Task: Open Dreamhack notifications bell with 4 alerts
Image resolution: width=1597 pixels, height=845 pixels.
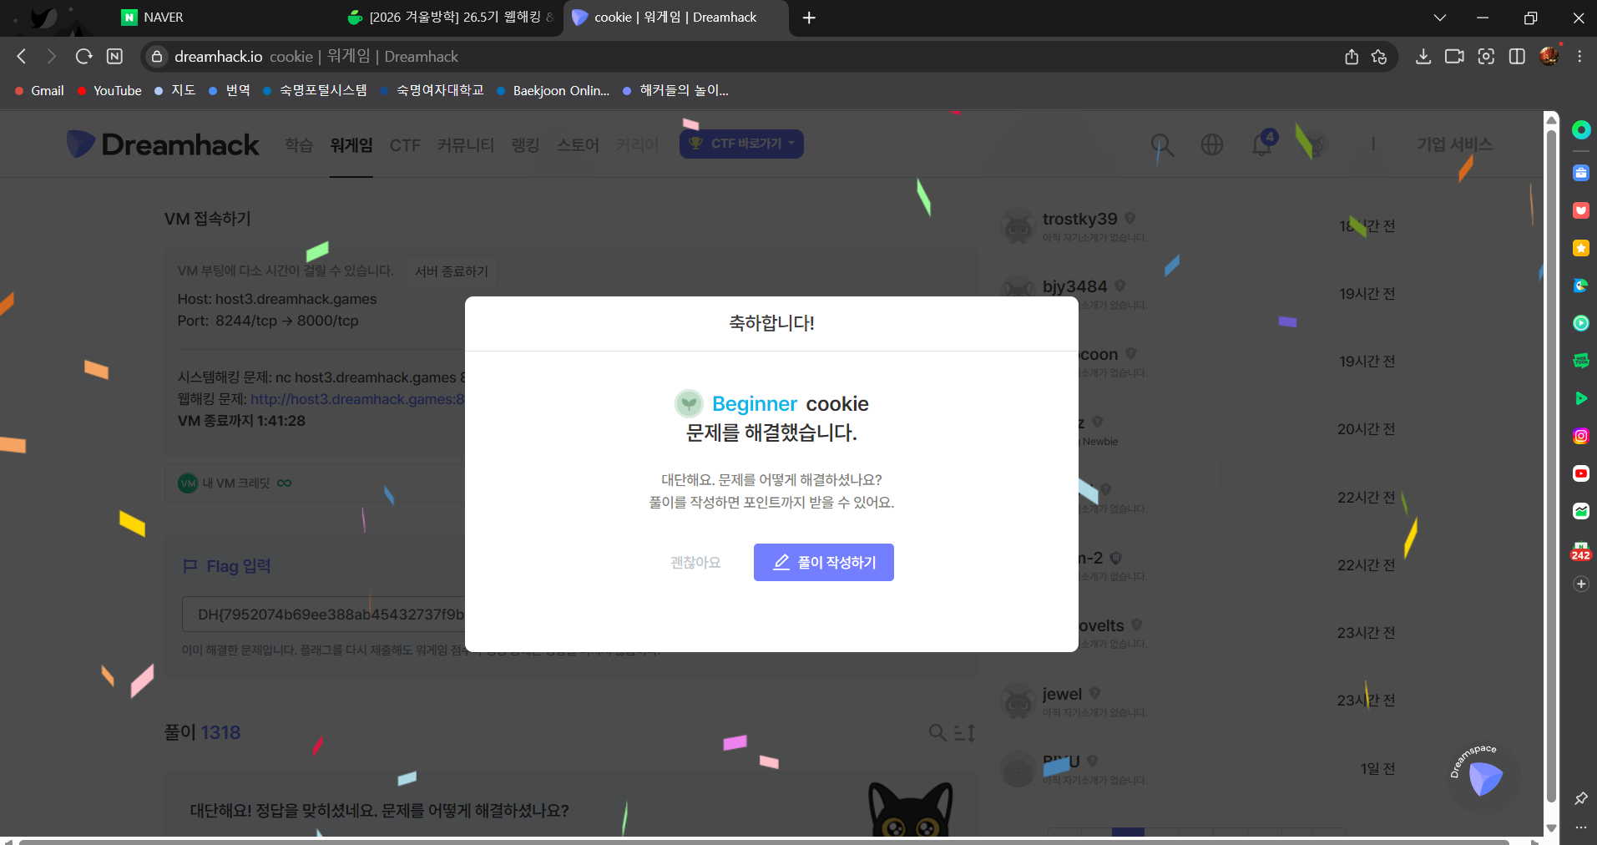Action: 1261,144
